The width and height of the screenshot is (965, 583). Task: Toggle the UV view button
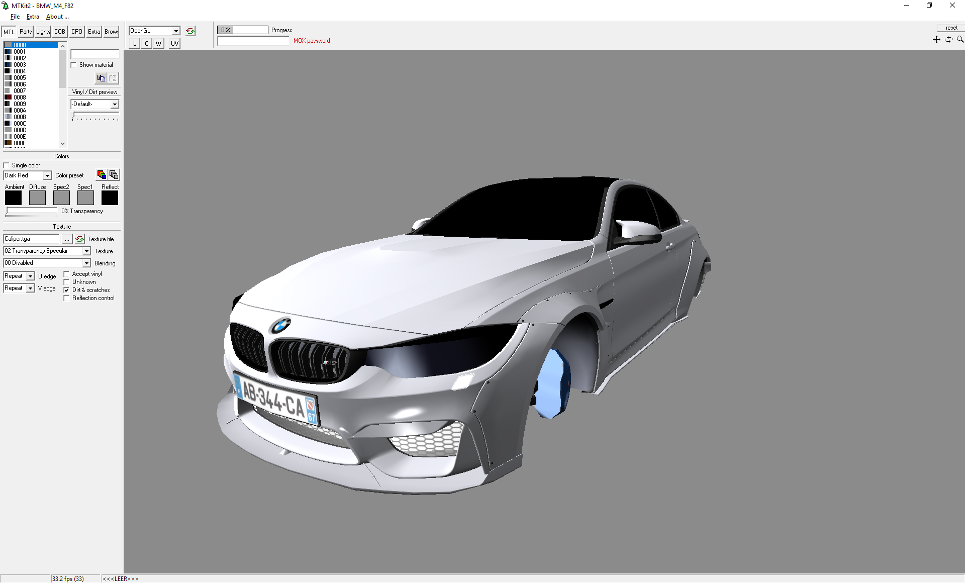(x=174, y=43)
